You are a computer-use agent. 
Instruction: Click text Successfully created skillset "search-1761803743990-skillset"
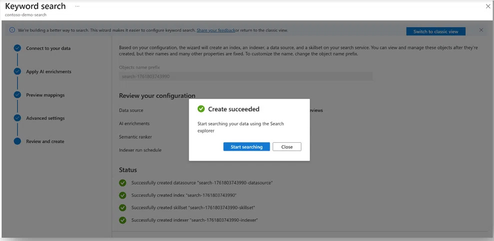193,208
